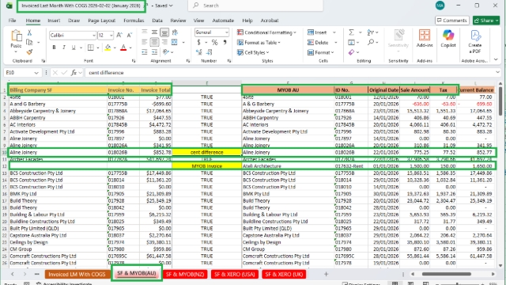Click the Increase Indent icon
This screenshot has width=506, height=285.
point(155,52)
